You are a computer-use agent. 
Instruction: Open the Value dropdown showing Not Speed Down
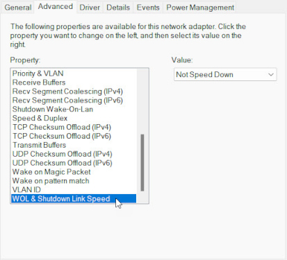(225, 74)
